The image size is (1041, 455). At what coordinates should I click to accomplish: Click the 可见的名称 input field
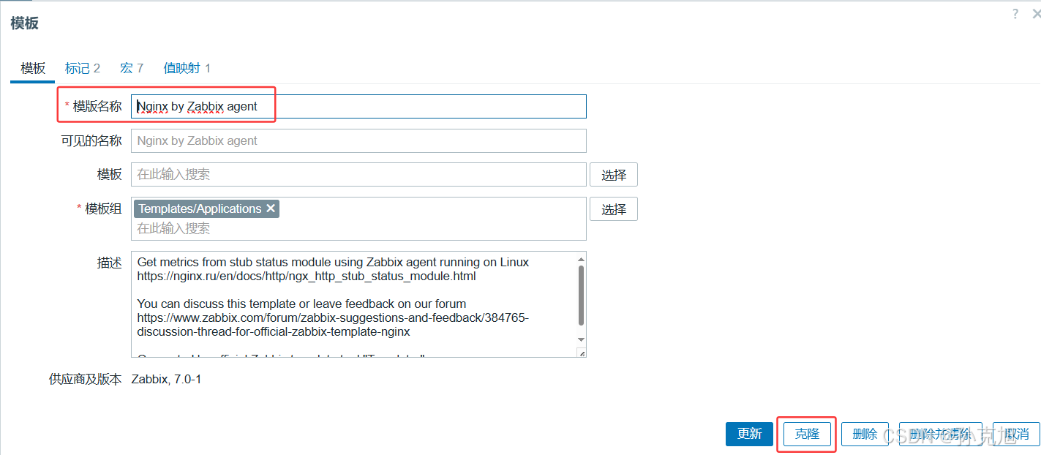tap(358, 140)
